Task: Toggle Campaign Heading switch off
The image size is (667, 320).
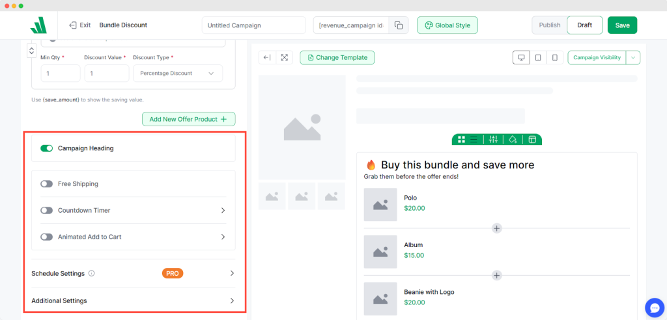Action: click(x=46, y=148)
